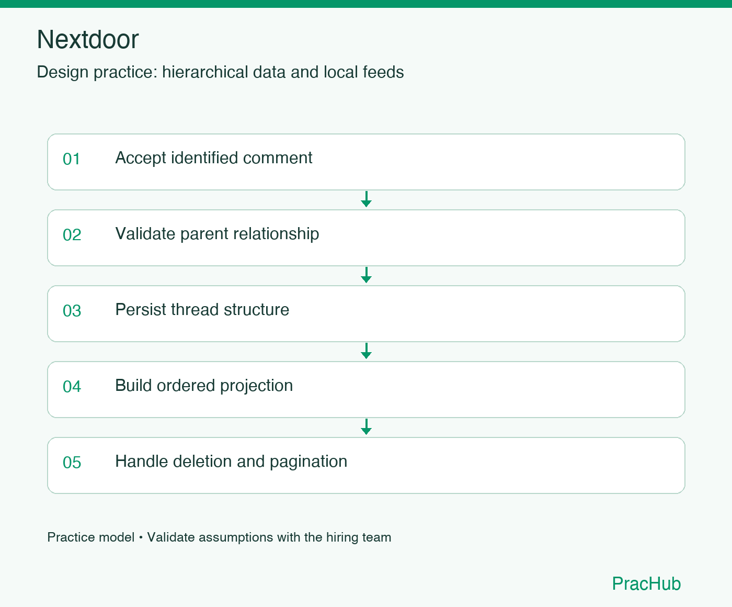Click the PracHub brand logo text
This screenshot has width=732, height=607.
[646, 583]
